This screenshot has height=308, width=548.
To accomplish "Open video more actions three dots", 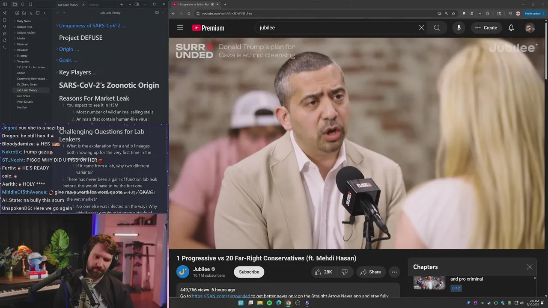I will tap(394, 272).
